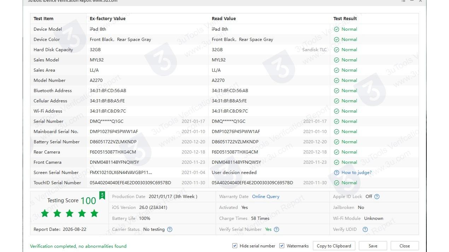Viewport: 449px width, 252px height.
Task: Open help icon next to Verify UDID
Action: (x=365, y=229)
